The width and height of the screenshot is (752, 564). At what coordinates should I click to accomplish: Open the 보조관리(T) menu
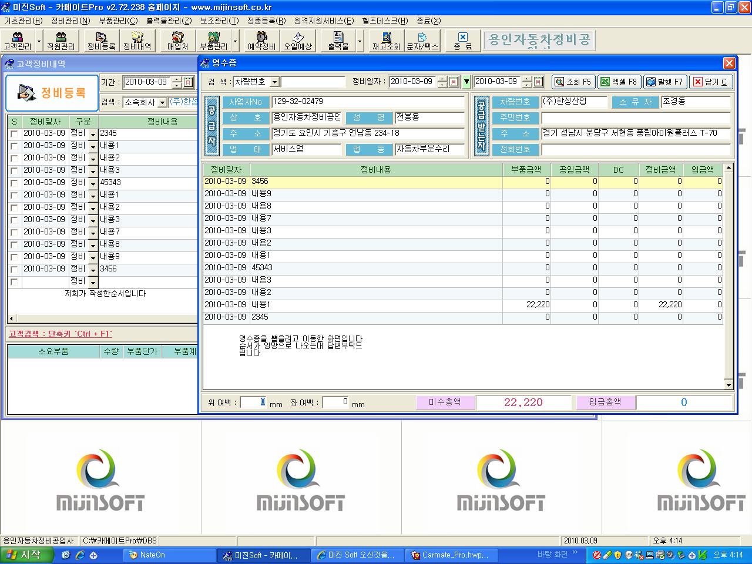(219, 21)
